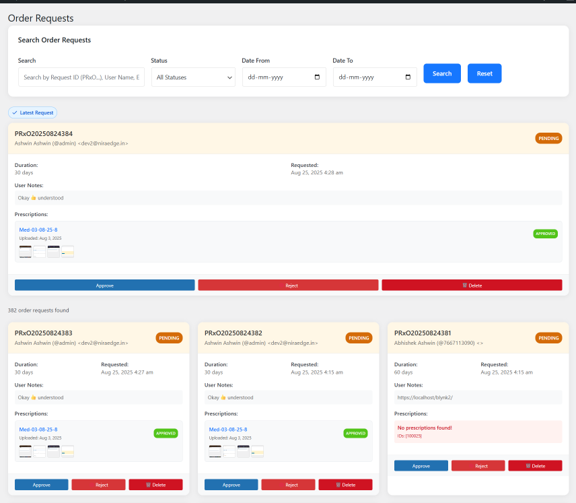Approve order request PRxO20250824381
The width and height of the screenshot is (576, 503).
pos(421,466)
